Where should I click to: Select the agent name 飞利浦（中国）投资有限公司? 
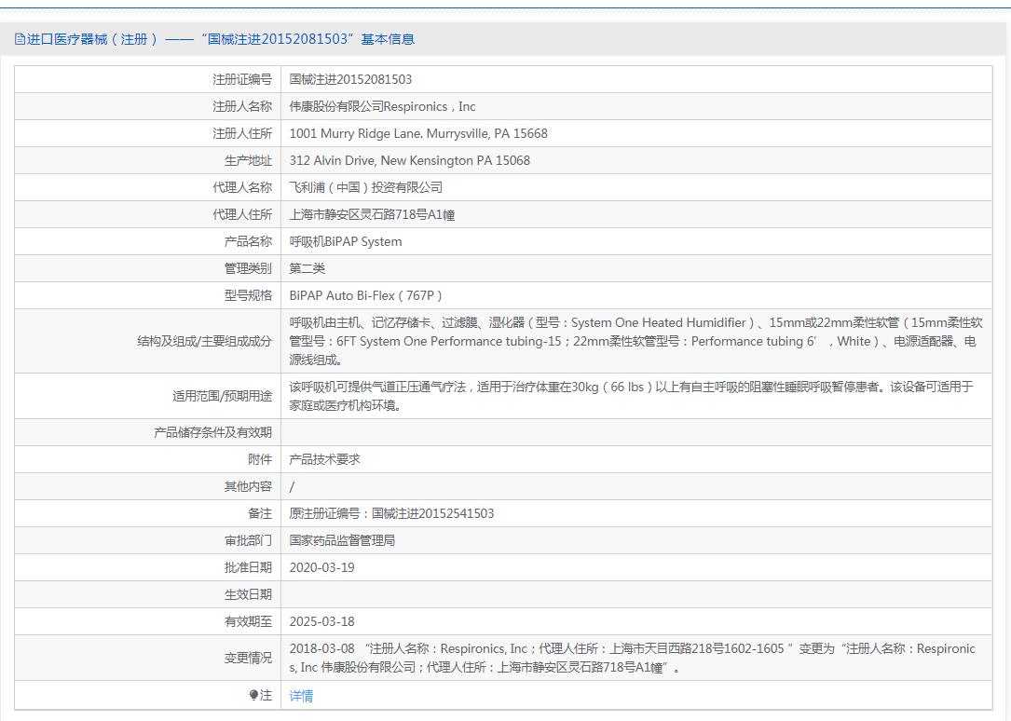coord(367,186)
